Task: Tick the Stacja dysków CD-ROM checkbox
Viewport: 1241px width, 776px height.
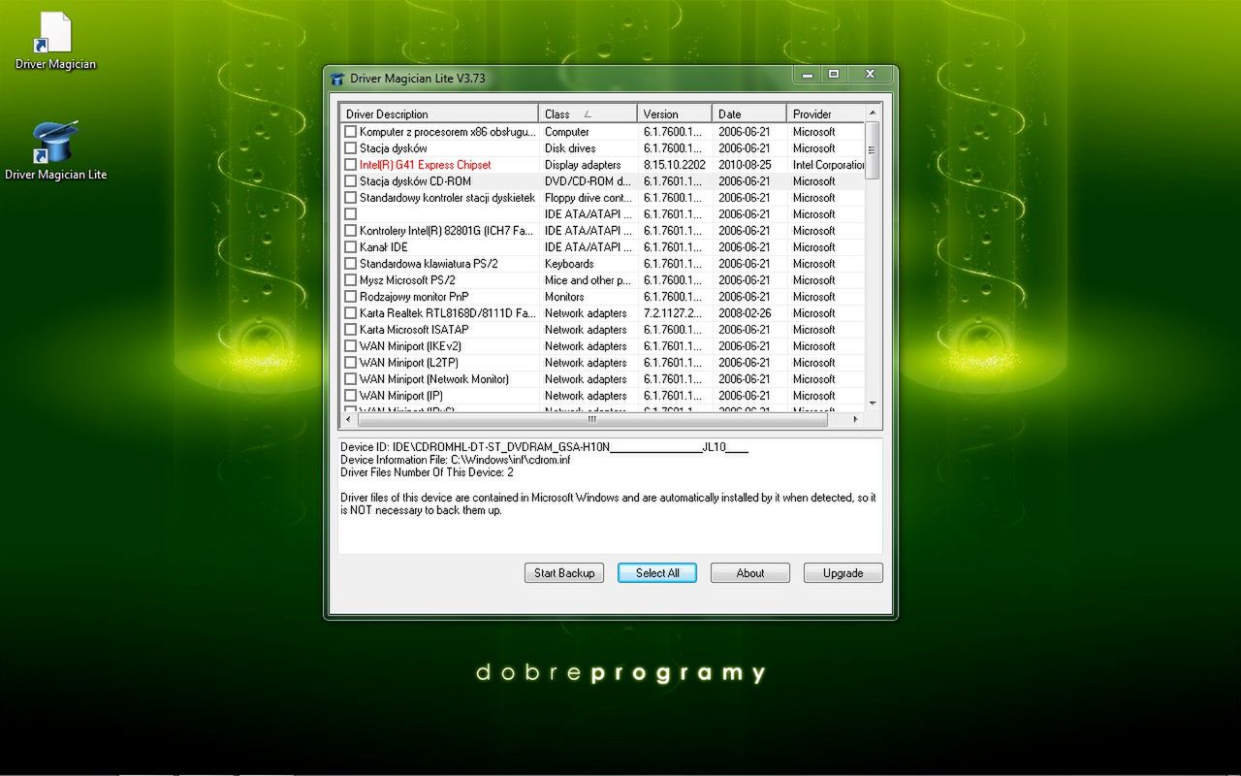Action: click(351, 181)
